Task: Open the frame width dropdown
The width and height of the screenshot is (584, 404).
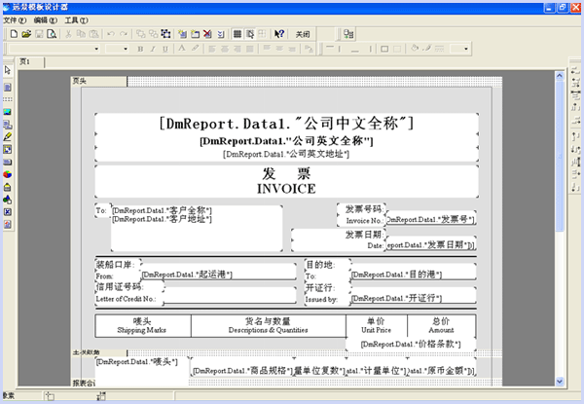Action: tap(465, 49)
